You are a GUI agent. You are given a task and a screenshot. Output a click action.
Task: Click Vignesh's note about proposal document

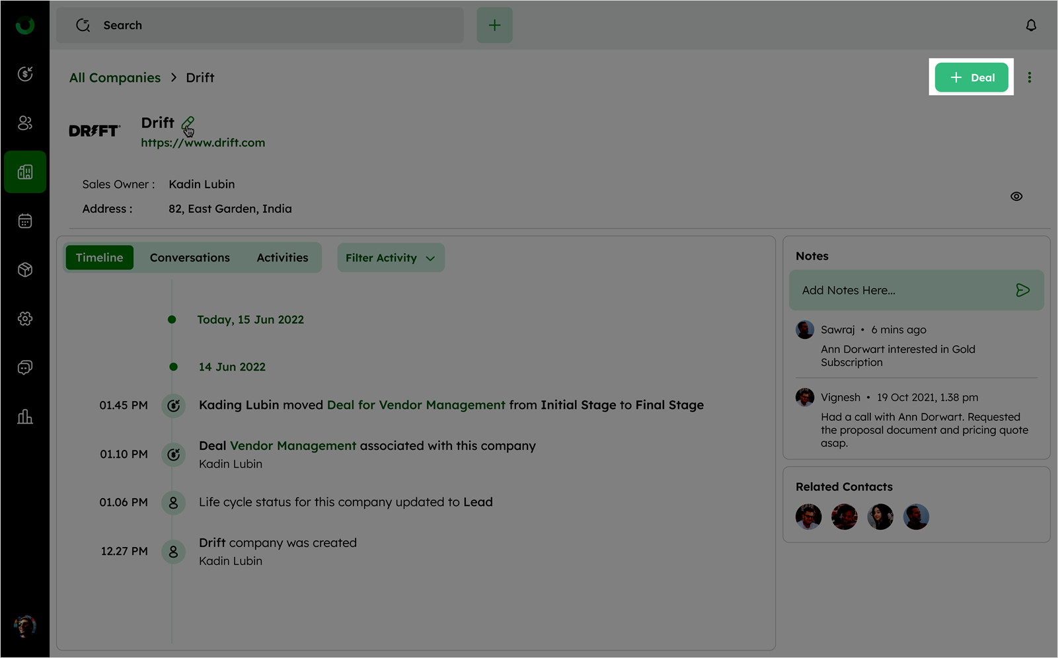925,430
